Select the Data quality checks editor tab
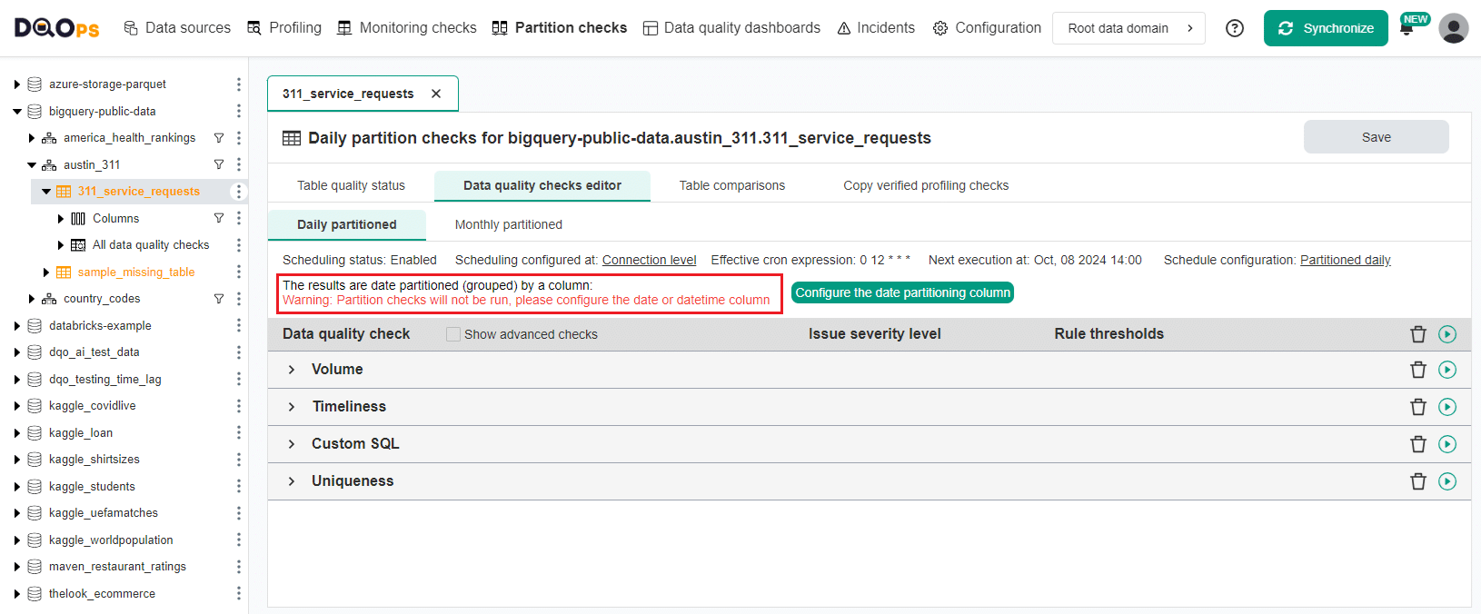 point(542,185)
